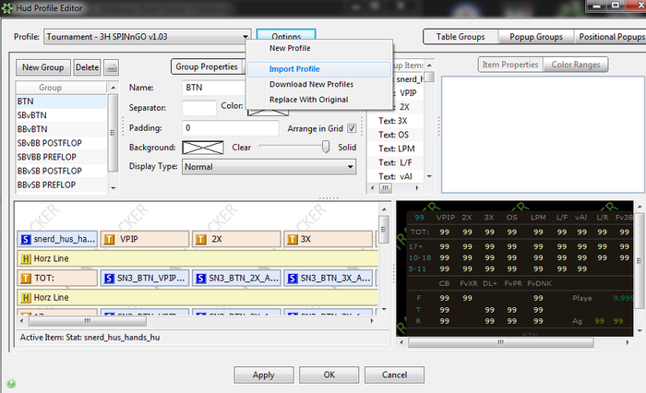Viewport: 646px width, 393px height.
Task: Click Group list scroll down arrow
Action: 114,188
